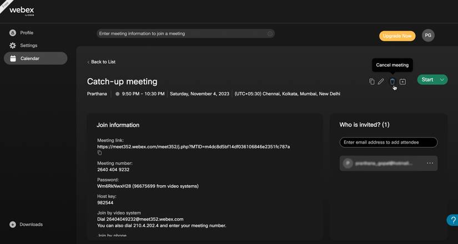Viewport: 458px width, 244px height.
Task: Open the help question mark button
Action: point(453,220)
